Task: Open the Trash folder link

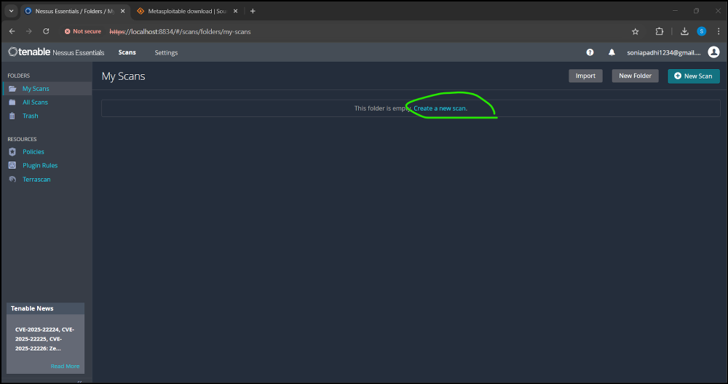Action: click(x=30, y=116)
